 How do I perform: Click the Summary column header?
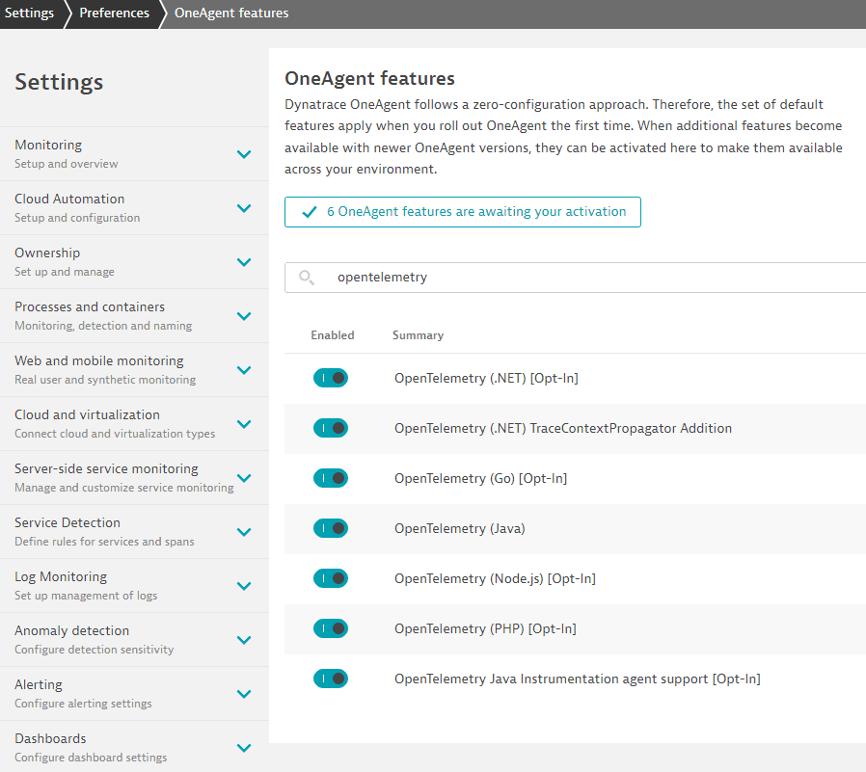point(419,335)
